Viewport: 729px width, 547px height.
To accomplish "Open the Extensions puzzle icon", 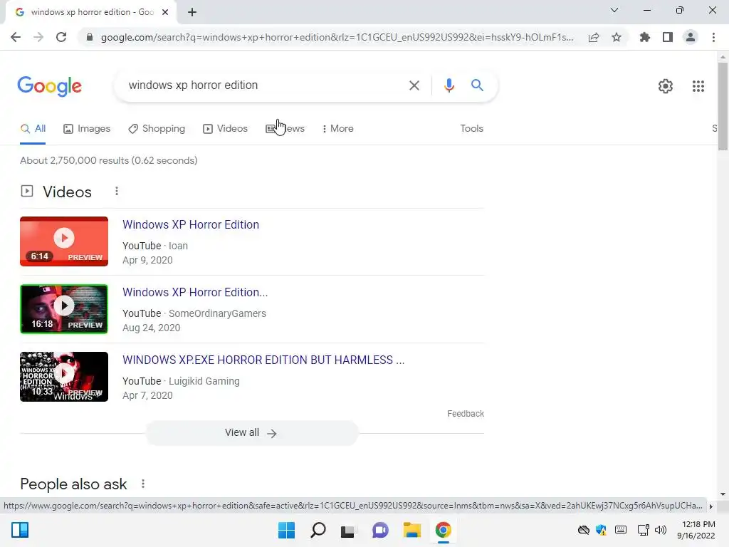I will tap(645, 37).
